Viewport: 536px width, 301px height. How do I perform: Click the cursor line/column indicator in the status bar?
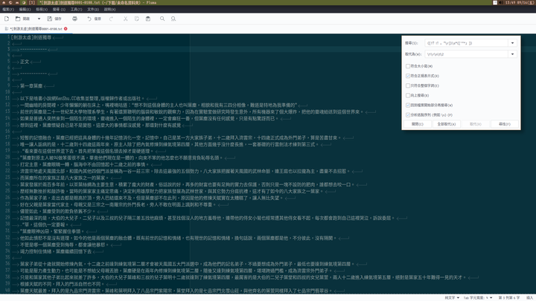[x=508, y=298]
